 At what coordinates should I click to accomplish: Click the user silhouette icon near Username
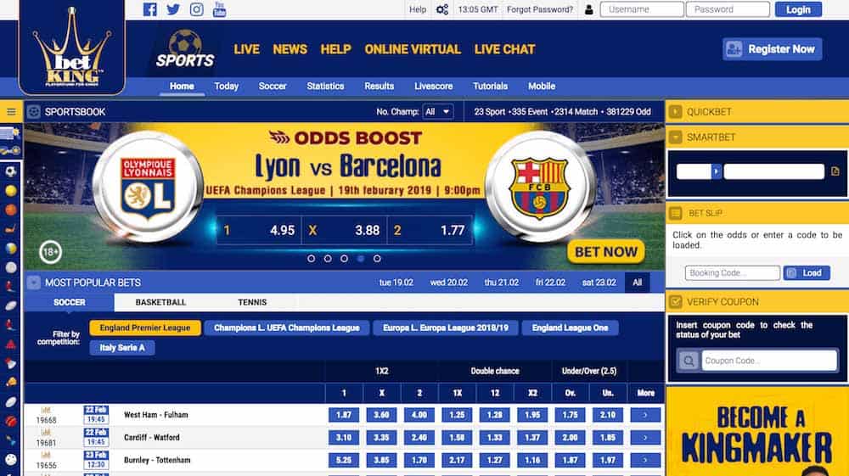[x=588, y=9]
